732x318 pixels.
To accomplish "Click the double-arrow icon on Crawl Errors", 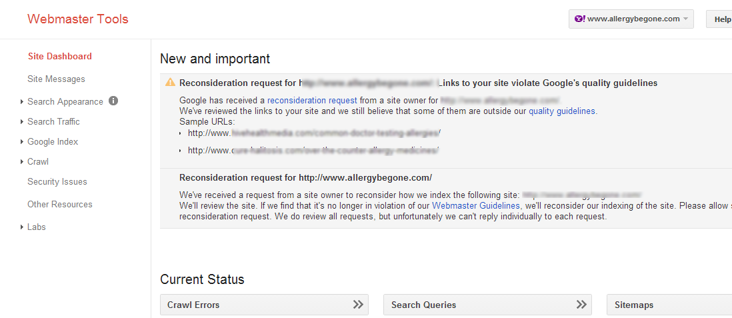I will (358, 305).
